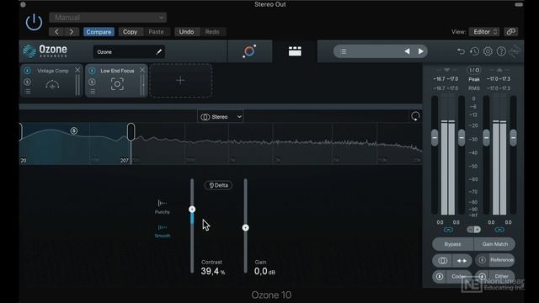The width and height of the screenshot is (539, 303).
Task: Click the link chain icon
Action: pos(511,32)
